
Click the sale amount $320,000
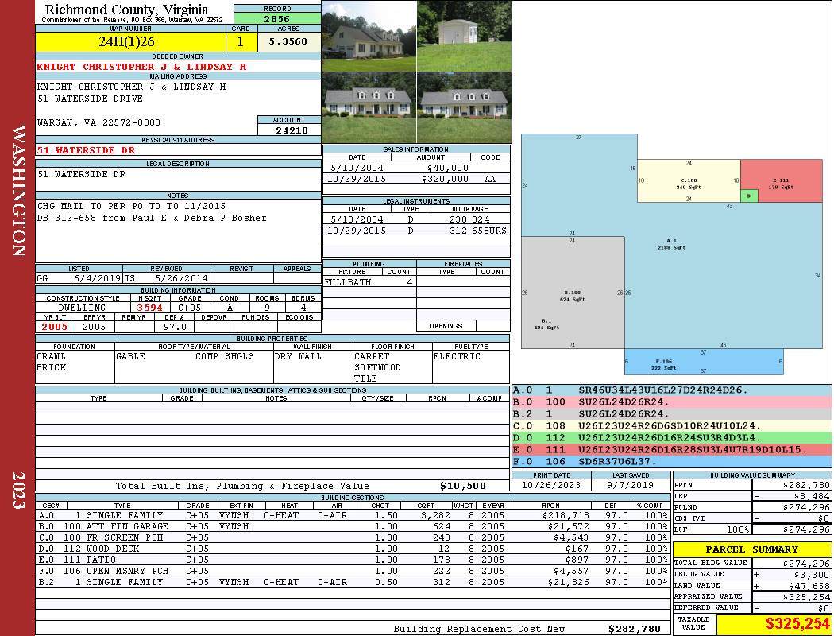445,179
